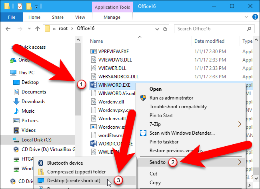Select the Downloads arrow icon
This screenshot has width=260, height=189.
point(16,101)
